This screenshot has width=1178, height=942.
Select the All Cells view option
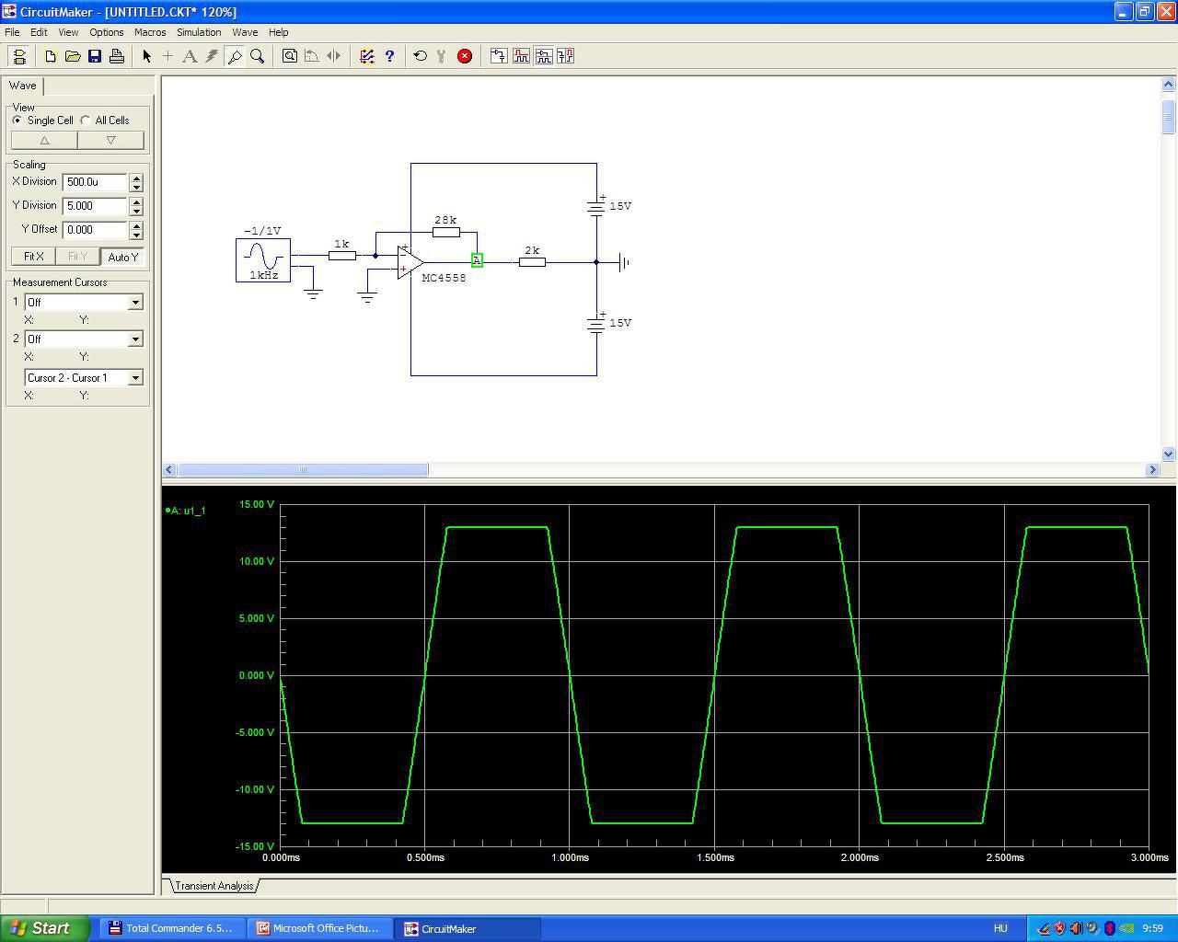click(x=105, y=121)
